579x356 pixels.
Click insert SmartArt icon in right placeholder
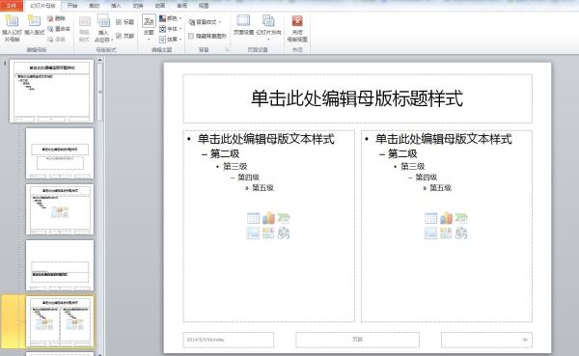(461, 218)
